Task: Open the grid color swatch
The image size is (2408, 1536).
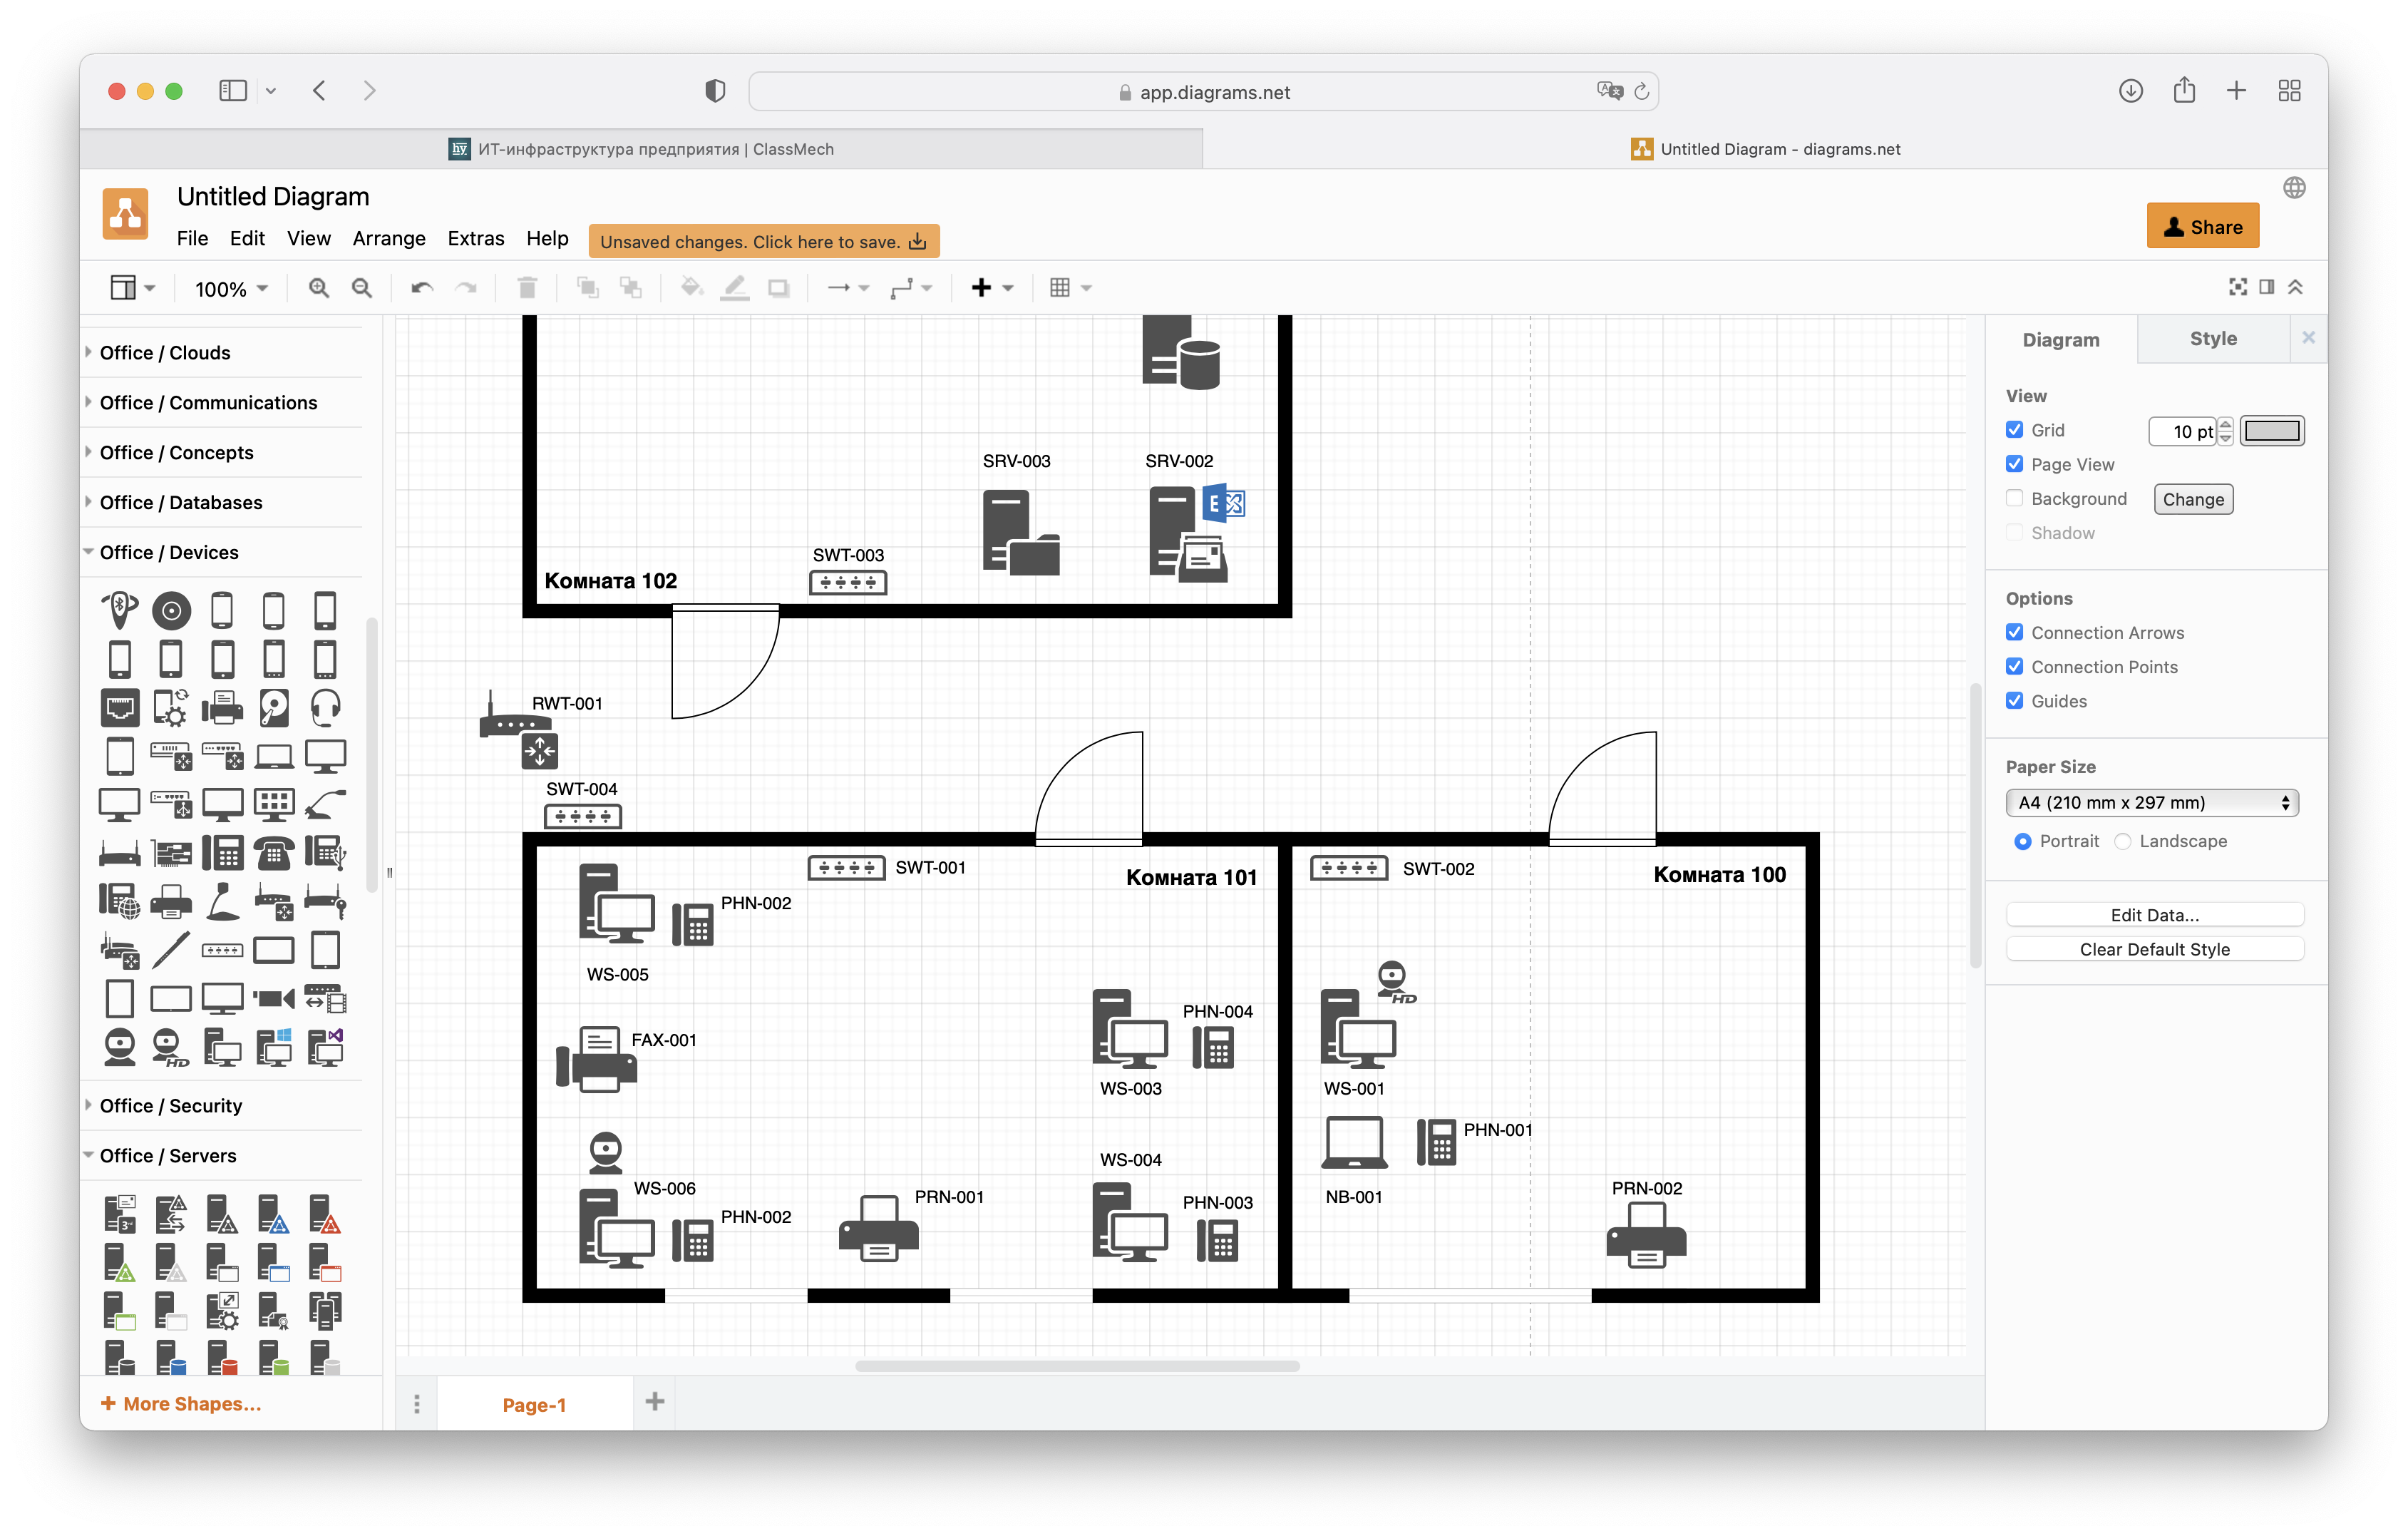Action: click(x=2272, y=431)
